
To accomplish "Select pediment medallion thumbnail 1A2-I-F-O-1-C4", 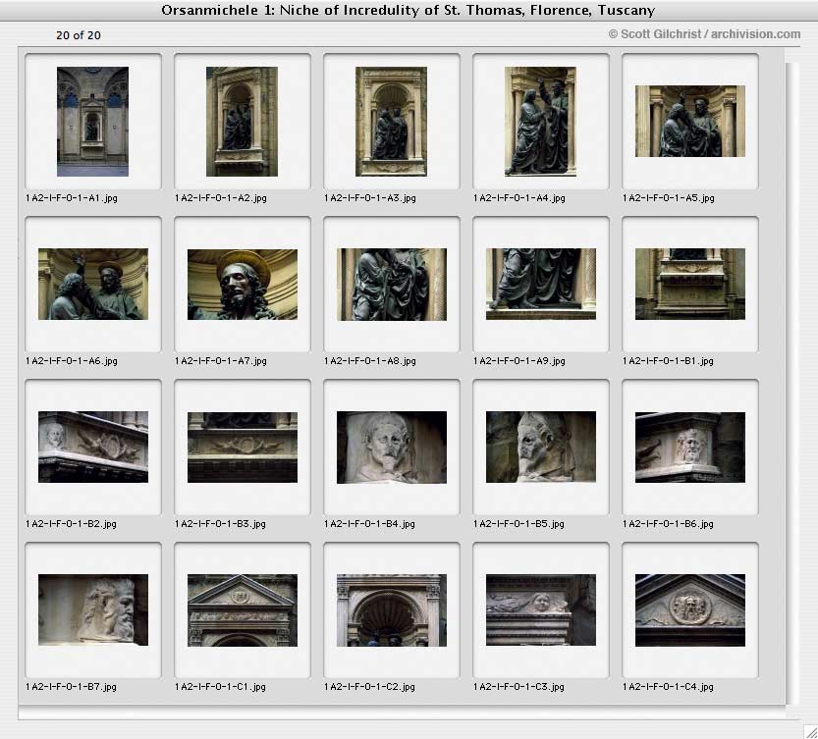I will point(690,610).
